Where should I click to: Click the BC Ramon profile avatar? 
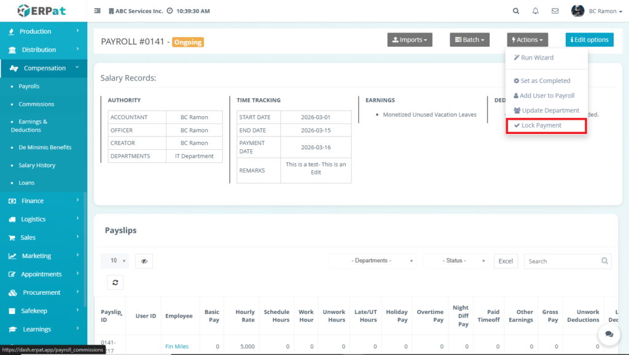[x=577, y=11]
